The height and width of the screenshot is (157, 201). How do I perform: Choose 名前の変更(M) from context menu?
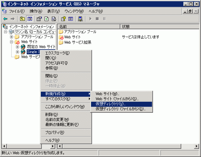(66, 120)
